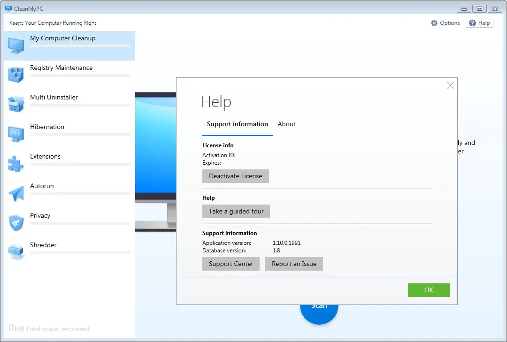
Task: Open the Options text link
Action: coord(450,23)
